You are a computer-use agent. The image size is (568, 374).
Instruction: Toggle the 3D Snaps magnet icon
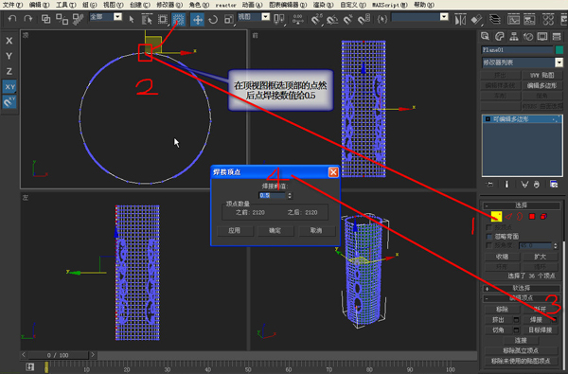316,19
